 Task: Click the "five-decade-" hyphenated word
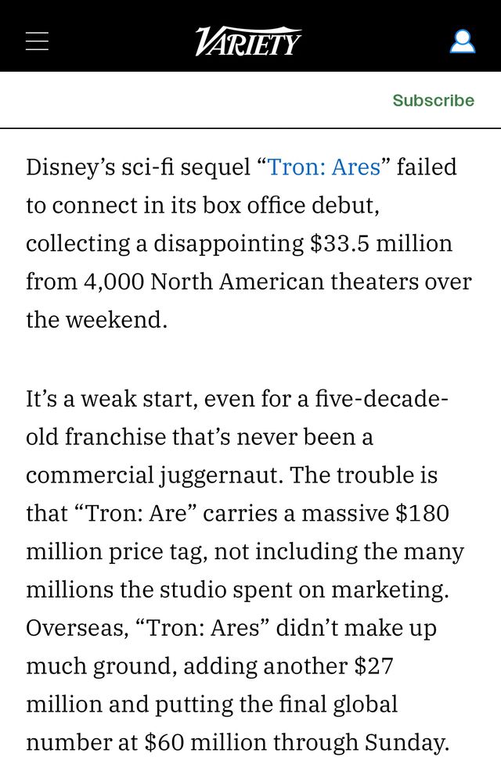click(382, 399)
